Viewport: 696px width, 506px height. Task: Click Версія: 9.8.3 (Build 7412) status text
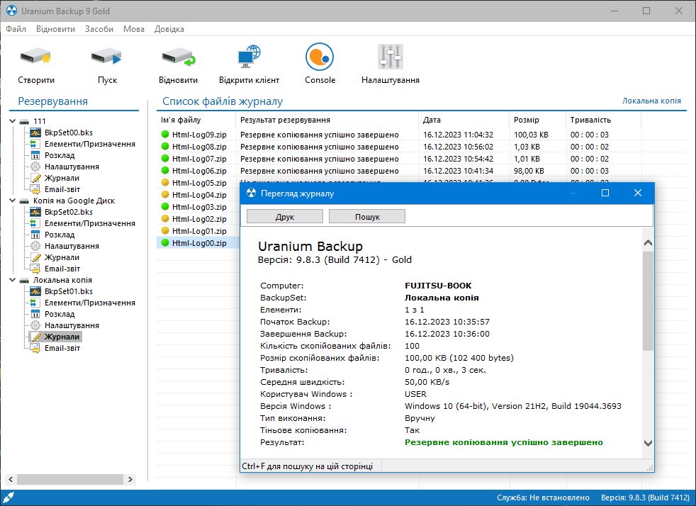[645, 497]
